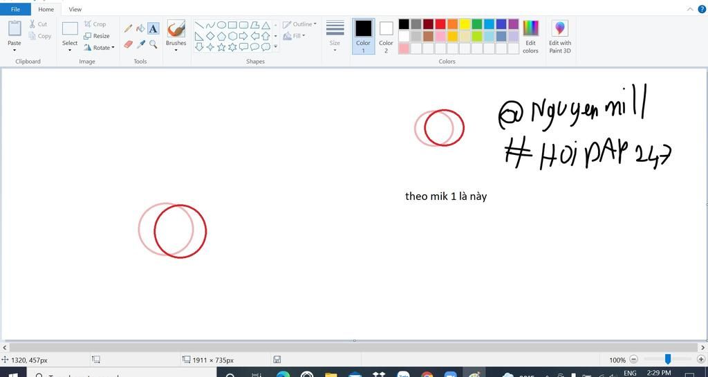This screenshot has height=377, width=708.
Task: Activate the Color 1 button
Action: [x=363, y=37]
